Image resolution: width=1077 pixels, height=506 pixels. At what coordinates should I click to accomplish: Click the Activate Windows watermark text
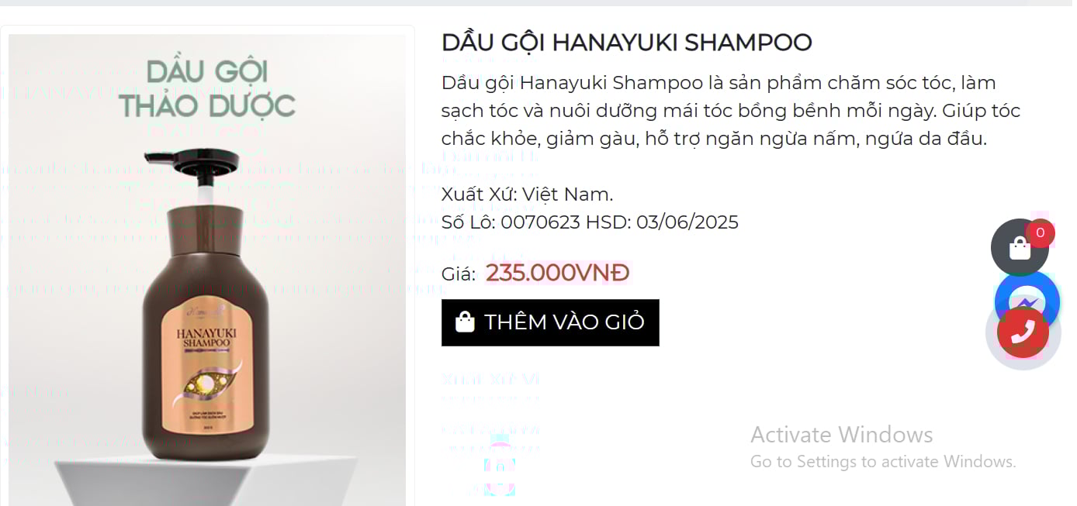tap(841, 434)
